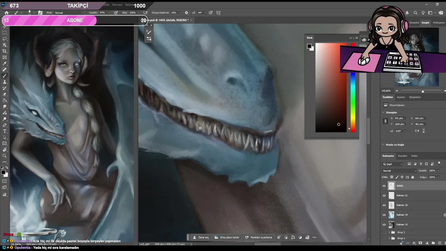
Task: Select the Rectangular Marquee tool
Action: (x=5, y=32)
